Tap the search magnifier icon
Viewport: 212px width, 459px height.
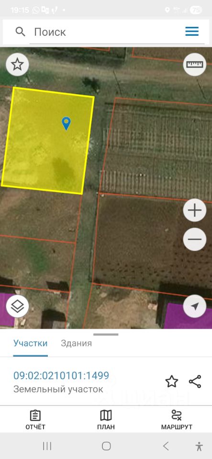coord(20,32)
